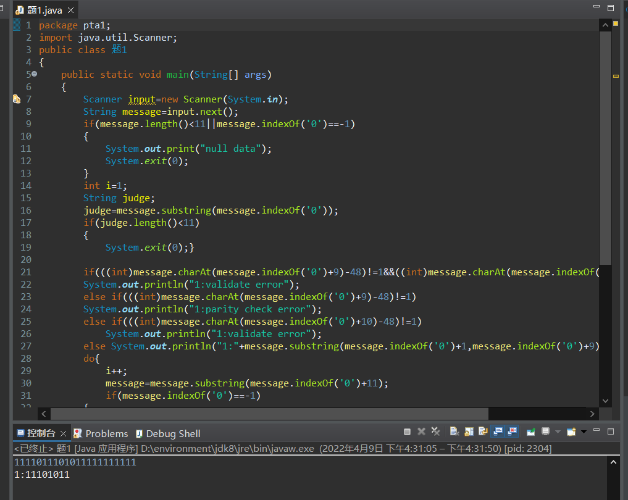Image resolution: width=628 pixels, height=500 pixels.
Task: Click the Display Selected Console monitor icon
Action: point(546,432)
